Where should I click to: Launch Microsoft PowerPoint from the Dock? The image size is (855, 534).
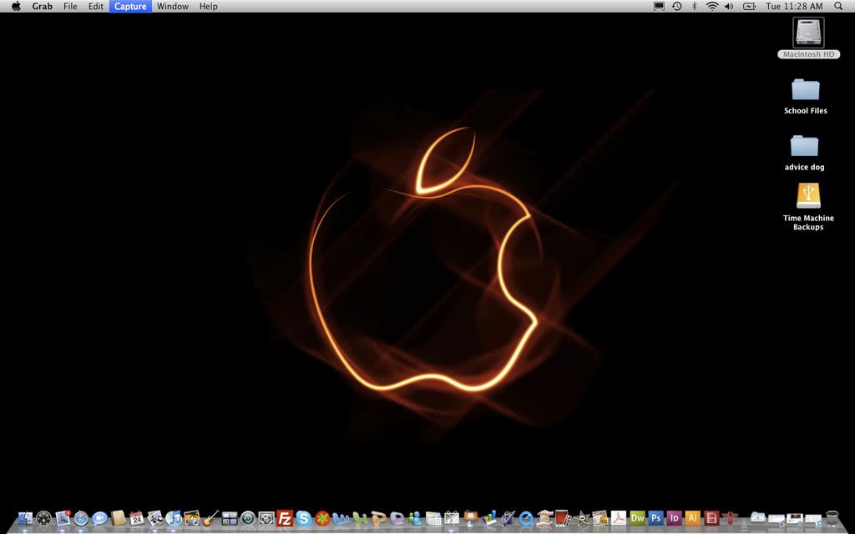378,518
